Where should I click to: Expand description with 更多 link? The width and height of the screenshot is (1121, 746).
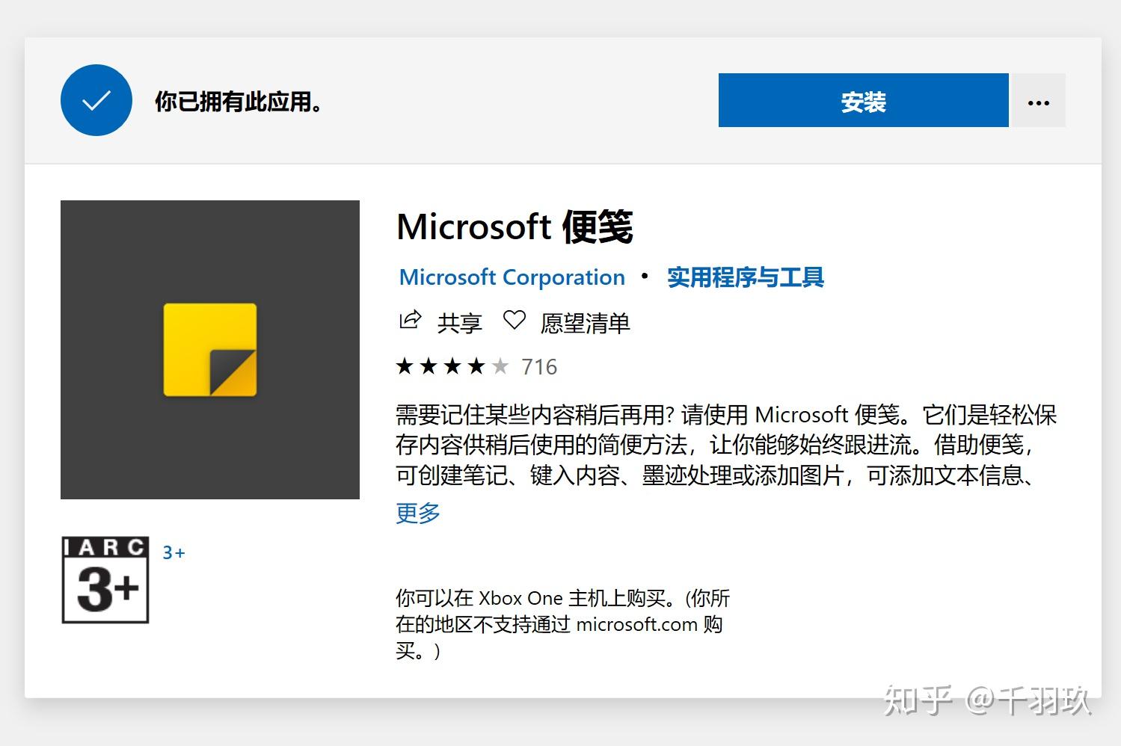418,513
